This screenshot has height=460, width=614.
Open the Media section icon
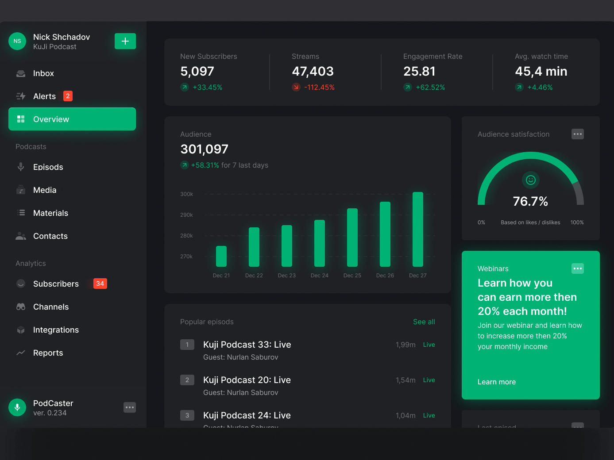pos(21,190)
